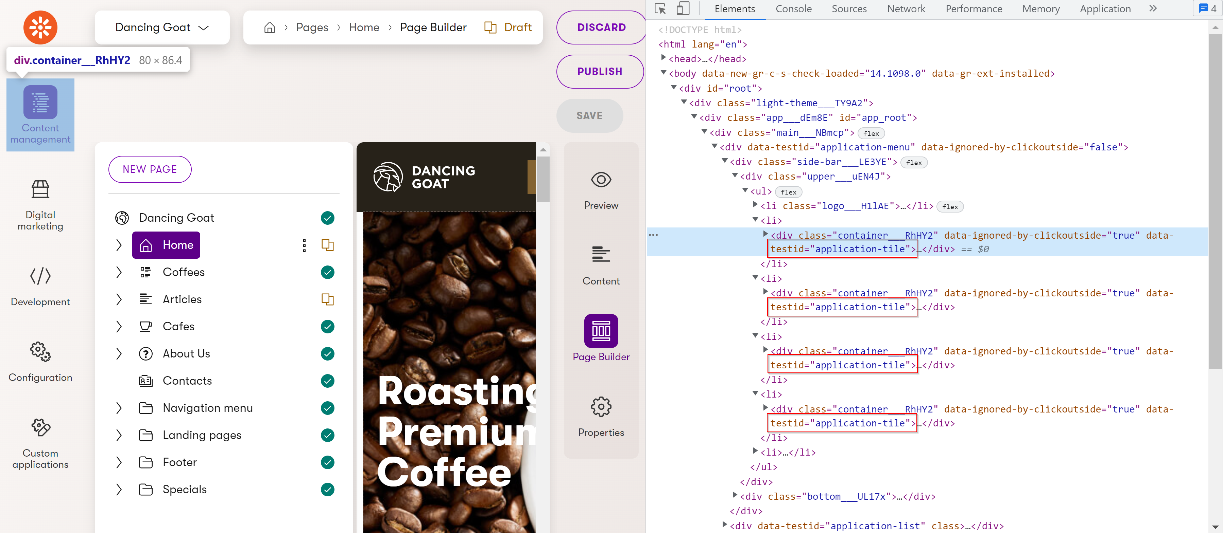Screen dimensions: 1223x533
Task: Click the Kentico orange logo icon
Action: [x=40, y=27]
